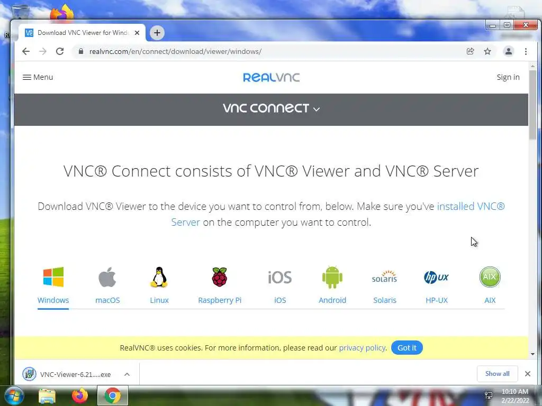Select the Solaris platform icon
Image resolution: width=542 pixels, height=406 pixels.
(x=384, y=276)
